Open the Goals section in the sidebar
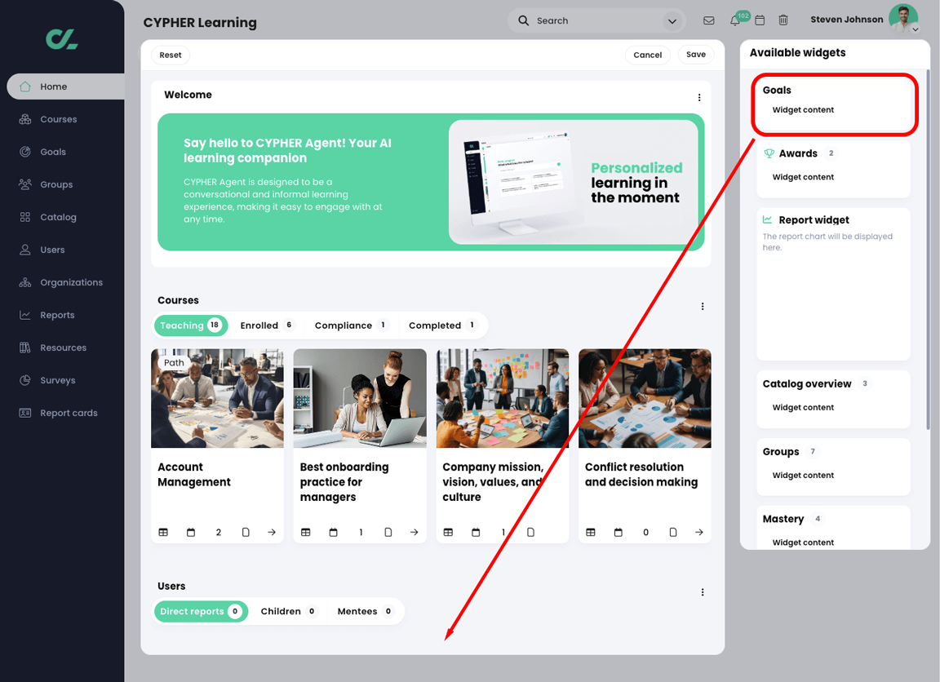The height and width of the screenshot is (682, 940). [52, 152]
